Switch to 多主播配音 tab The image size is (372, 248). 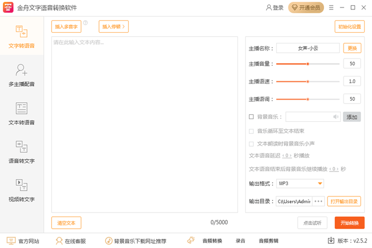(x=21, y=76)
